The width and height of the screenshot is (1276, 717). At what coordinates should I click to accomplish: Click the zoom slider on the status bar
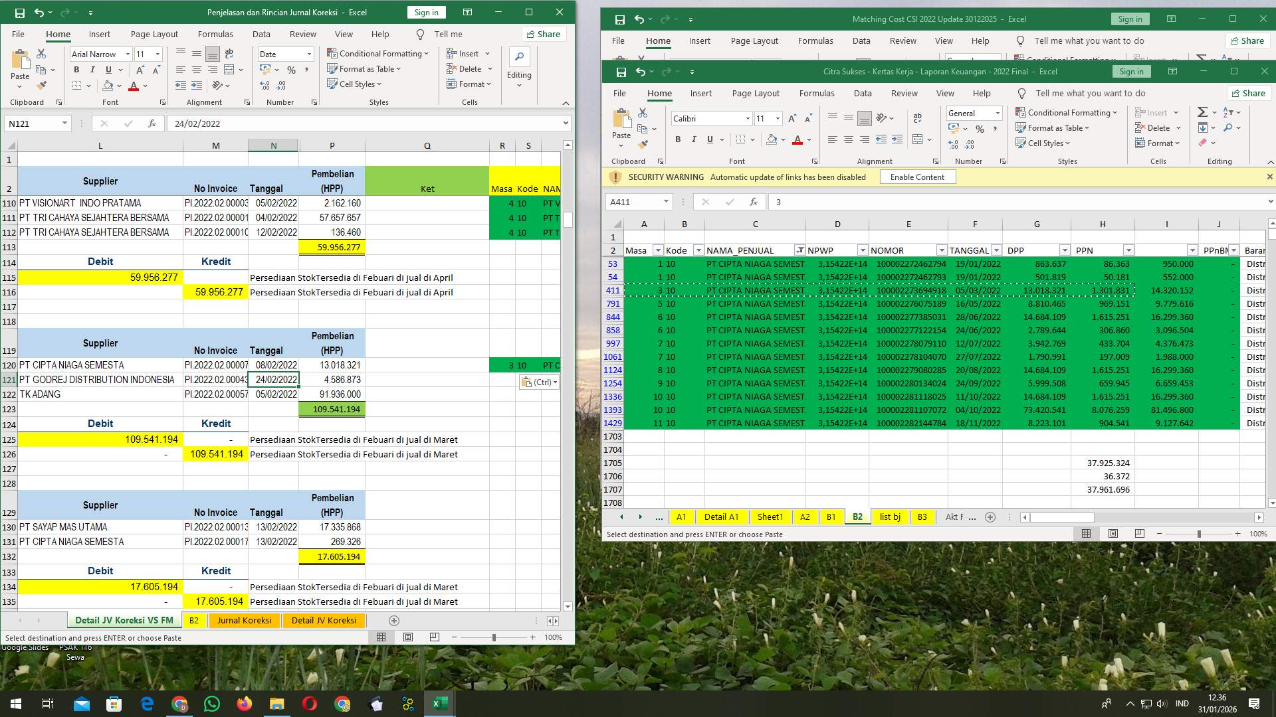(x=493, y=637)
